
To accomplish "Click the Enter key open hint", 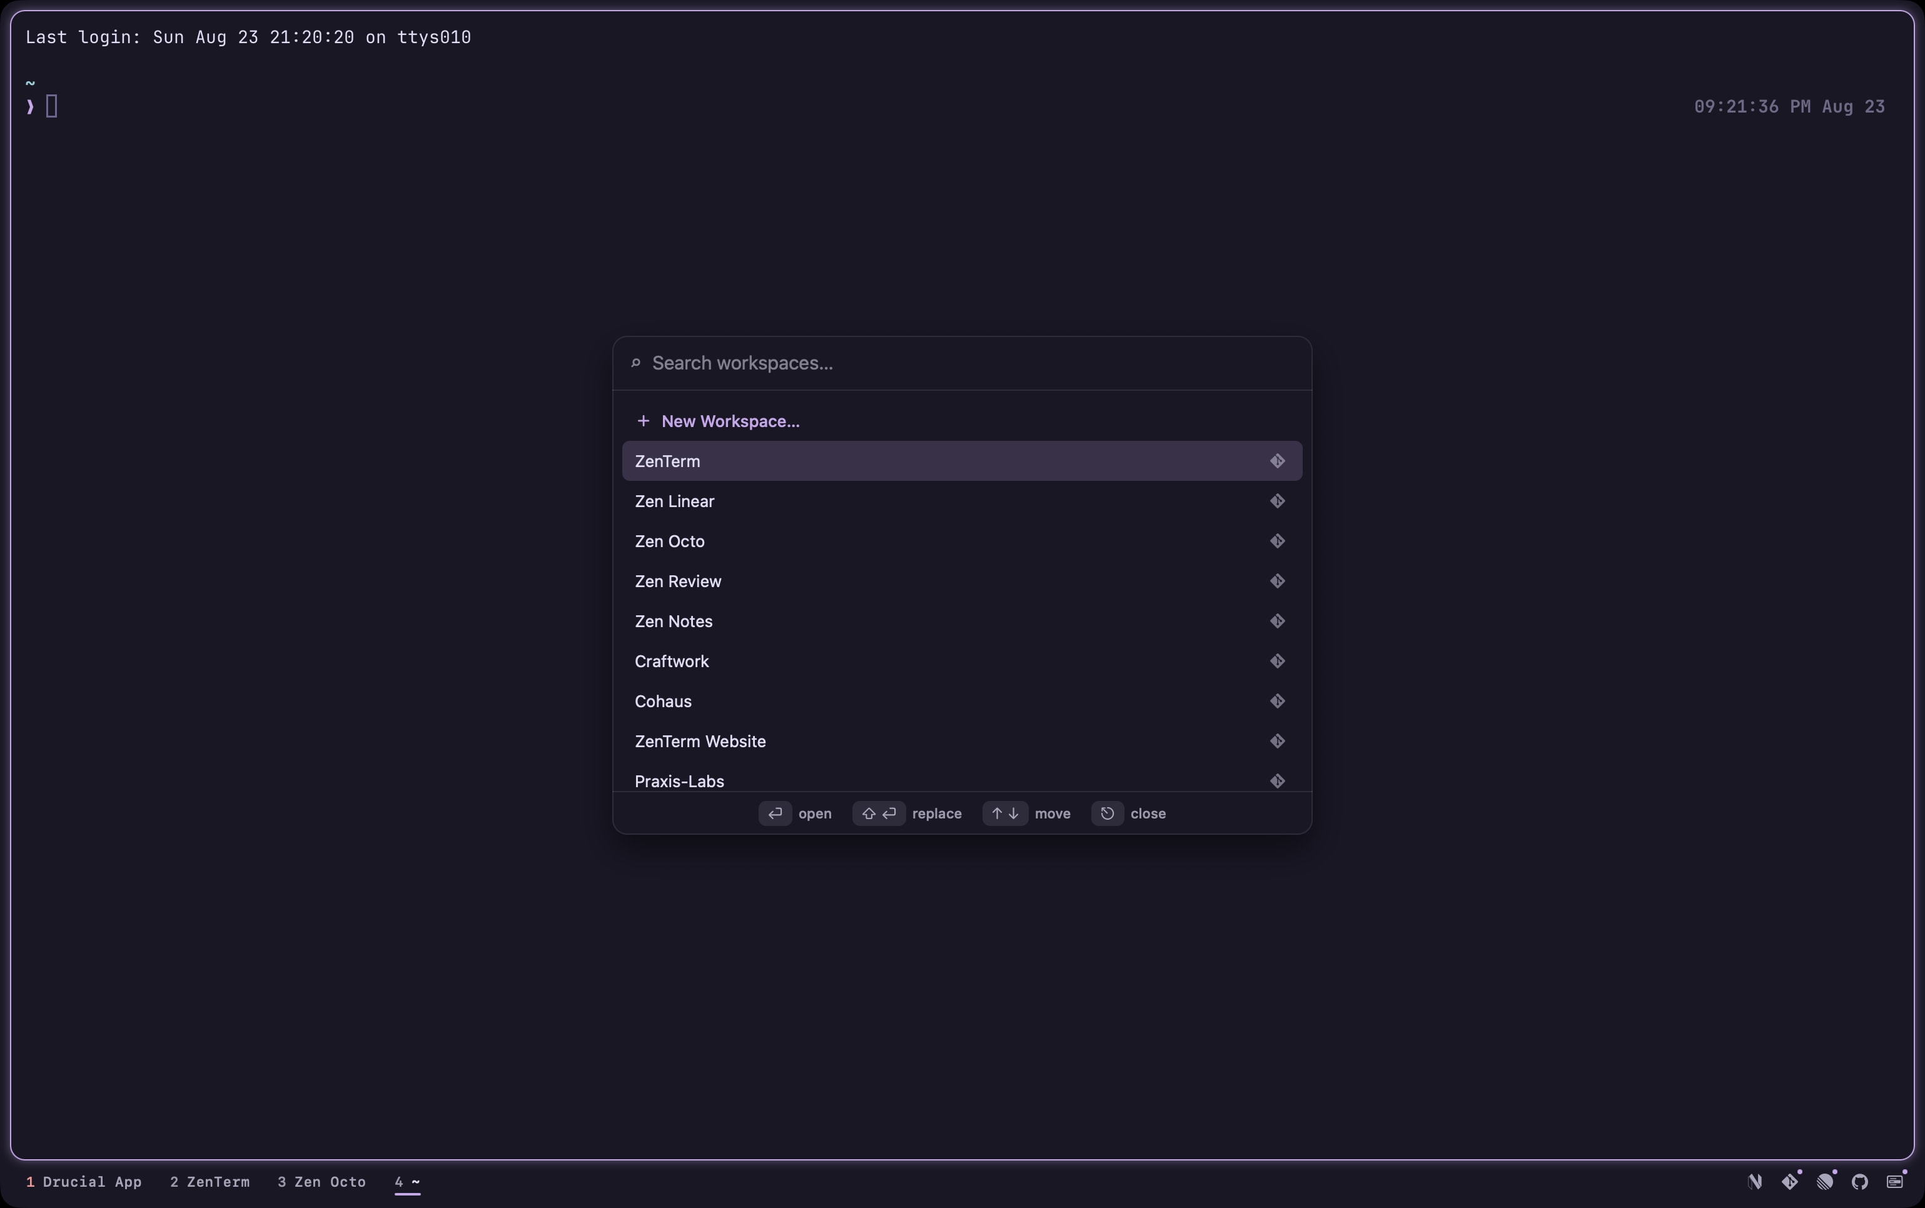I will point(795,813).
